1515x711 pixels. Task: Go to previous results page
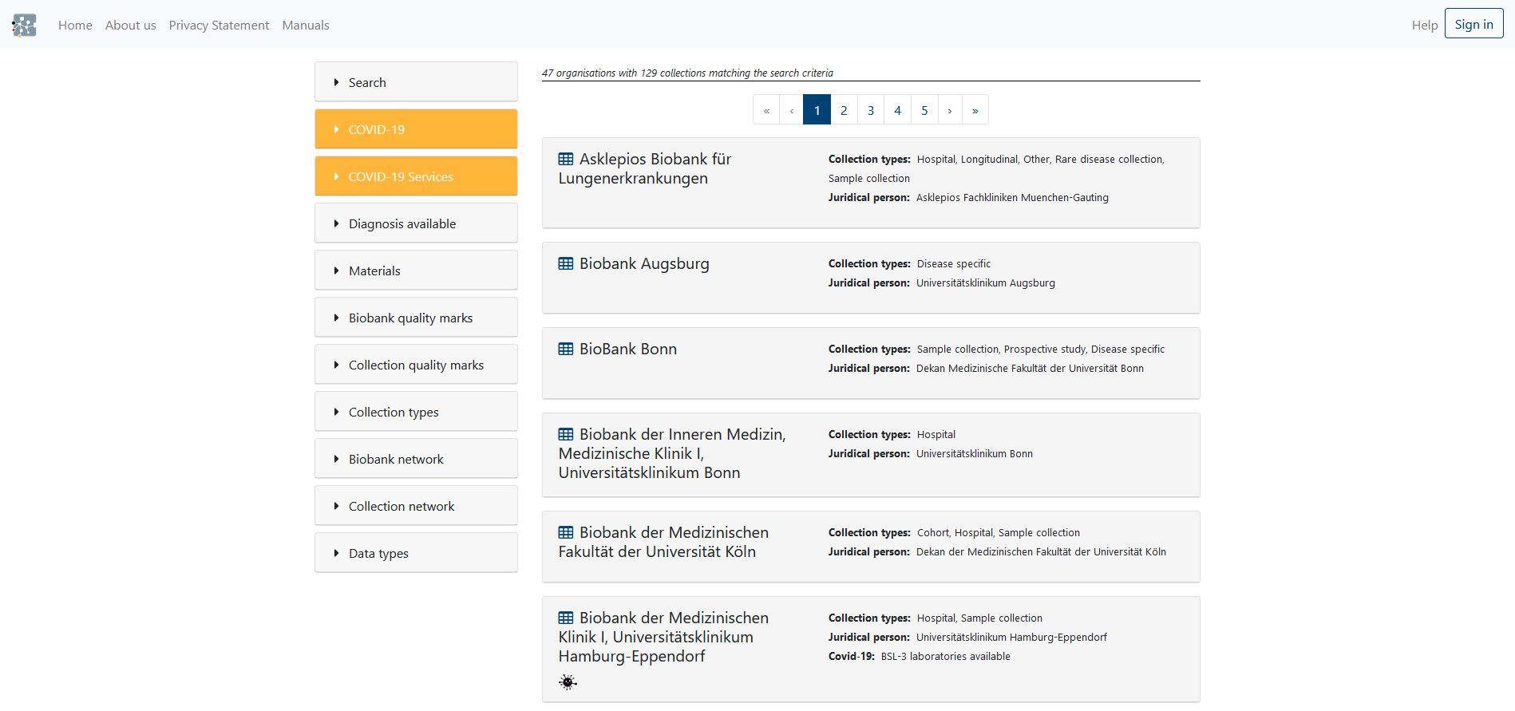pyautogui.click(x=792, y=110)
